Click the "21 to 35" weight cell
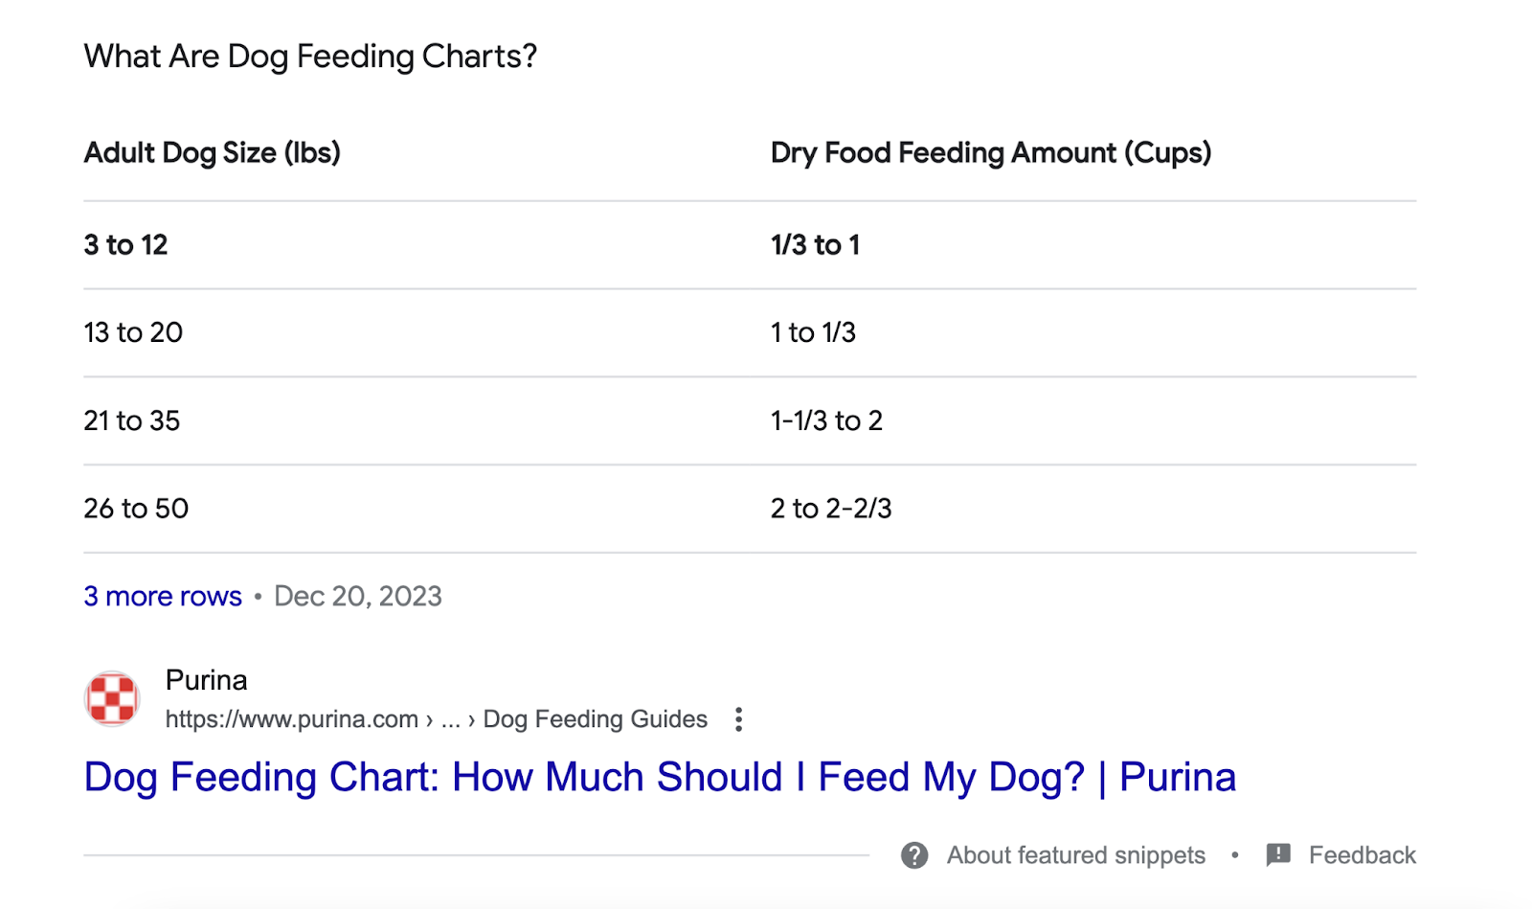 pyautogui.click(x=132, y=420)
